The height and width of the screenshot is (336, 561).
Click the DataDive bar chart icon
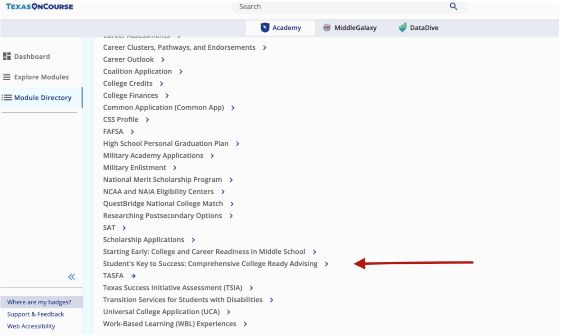point(402,28)
